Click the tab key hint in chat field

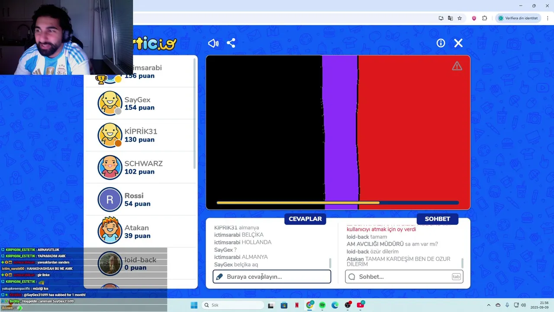coord(456,276)
